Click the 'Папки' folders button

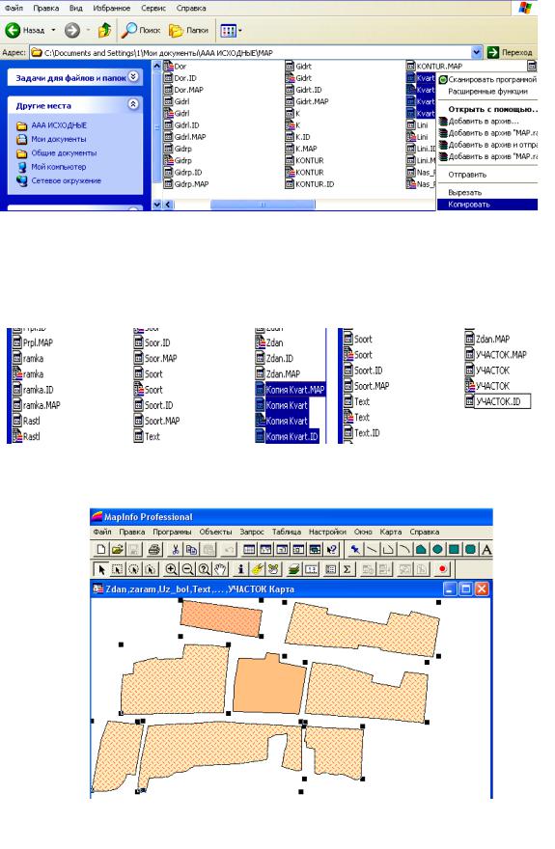[188, 30]
